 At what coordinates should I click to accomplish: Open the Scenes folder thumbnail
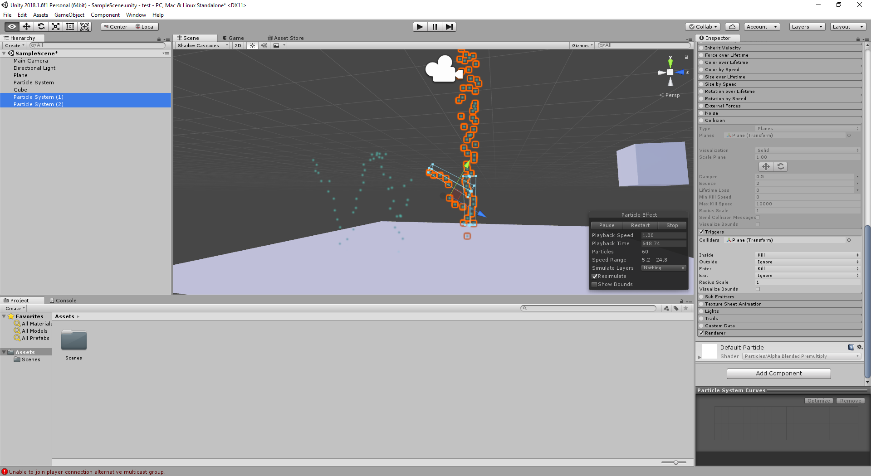point(74,340)
